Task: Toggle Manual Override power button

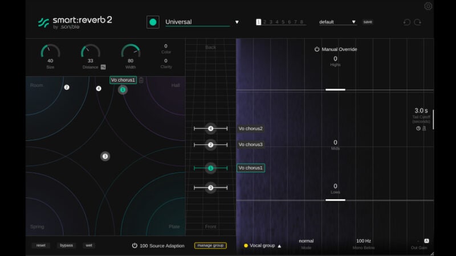Action: pyautogui.click(x=317, y=49)
